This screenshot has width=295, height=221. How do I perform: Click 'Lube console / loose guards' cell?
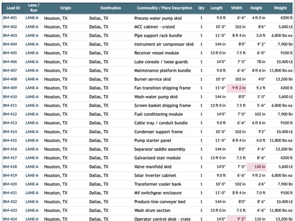tap(161, 62)
